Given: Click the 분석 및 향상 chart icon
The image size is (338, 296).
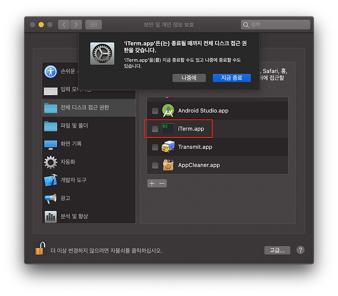Looking at the screenshot, I should [x=51, y=217].
